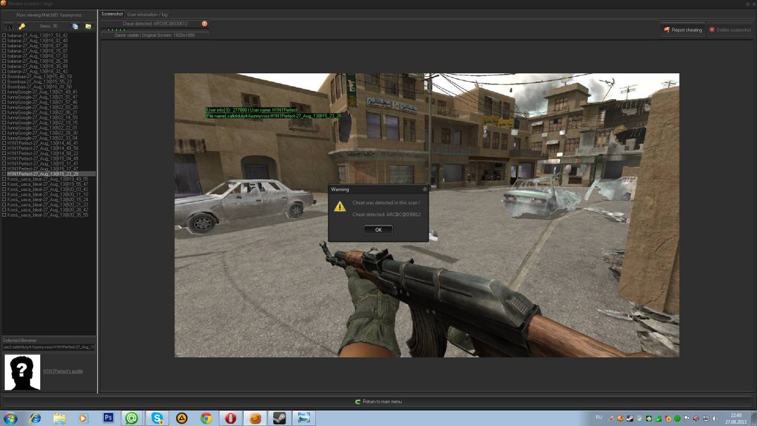Click the binoculars search icon above file list
Viewport: 757px width, 426px height.
click(9, 27)
